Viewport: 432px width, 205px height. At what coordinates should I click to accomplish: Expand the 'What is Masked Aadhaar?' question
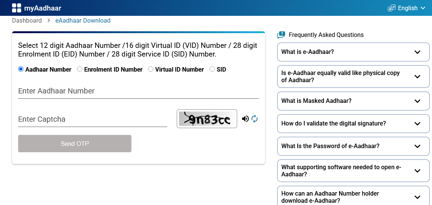417,101
